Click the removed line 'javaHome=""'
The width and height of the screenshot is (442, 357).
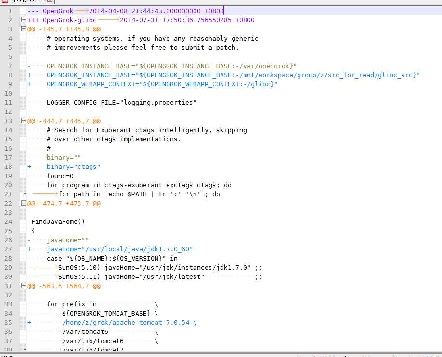tap(58, 240)
